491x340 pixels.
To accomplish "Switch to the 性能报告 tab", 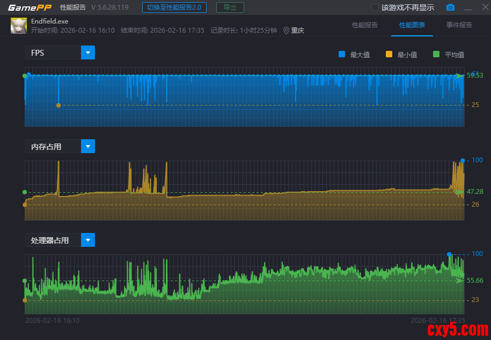I will [364, 25].
